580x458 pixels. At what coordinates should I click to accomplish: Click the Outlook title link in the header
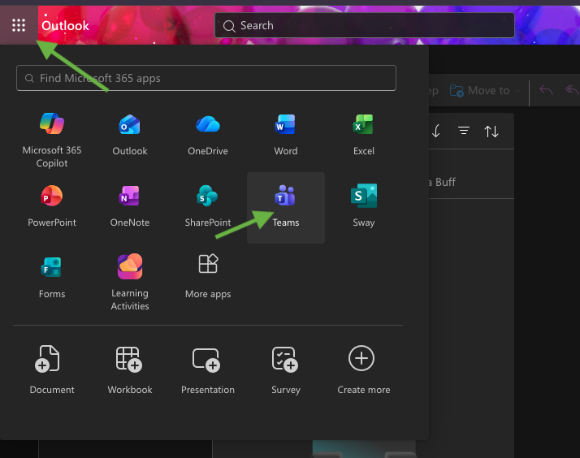(x=65, y=25)
